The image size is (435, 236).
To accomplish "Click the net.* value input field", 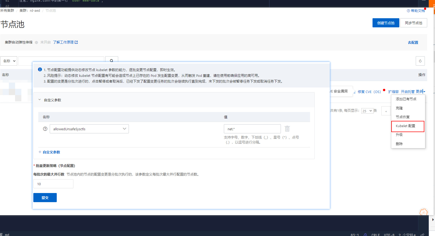I will pyautogui.click(x=252, y=129).
